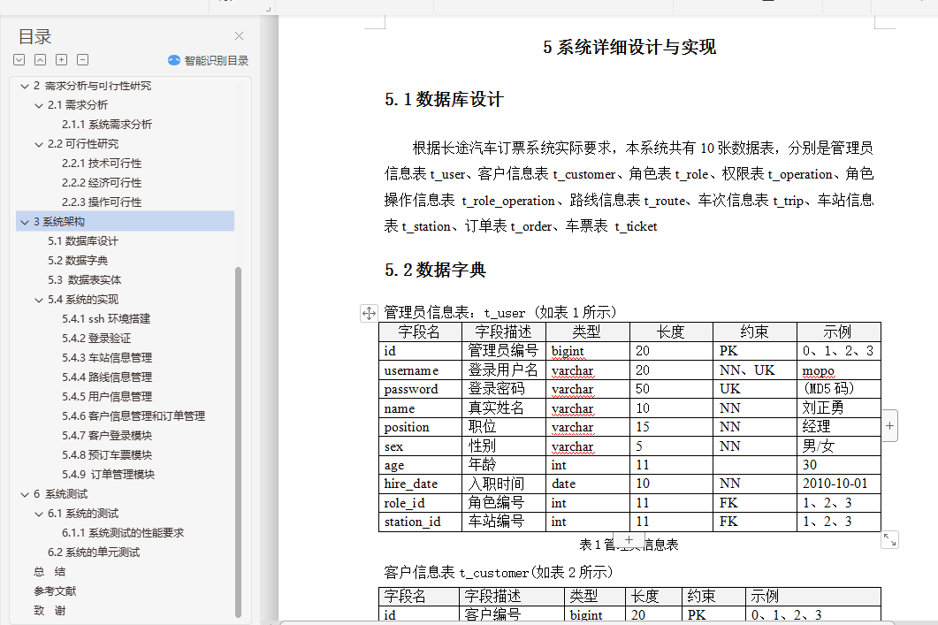Open 5.4.4 路线信息管理 entry
Screen dimensions: 938x625
[106, 377]
